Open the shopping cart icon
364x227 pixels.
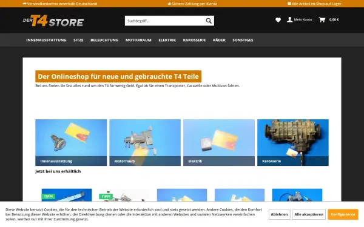[x=322, y=20]
